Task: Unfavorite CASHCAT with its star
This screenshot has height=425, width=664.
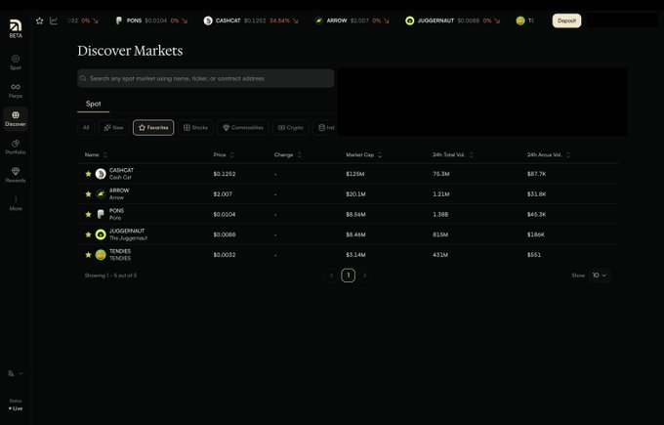Action: pos(88,174)
